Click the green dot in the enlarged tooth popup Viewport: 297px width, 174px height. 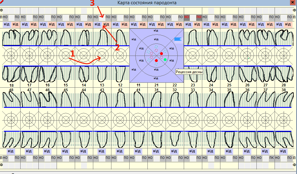point(165,60)
